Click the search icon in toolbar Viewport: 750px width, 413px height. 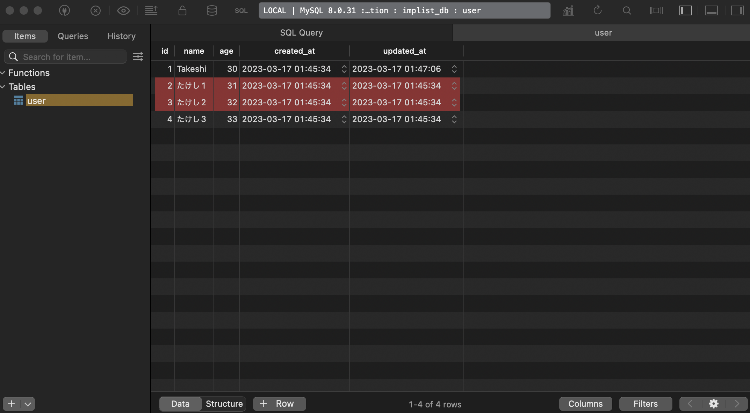(x=627, y=10)
